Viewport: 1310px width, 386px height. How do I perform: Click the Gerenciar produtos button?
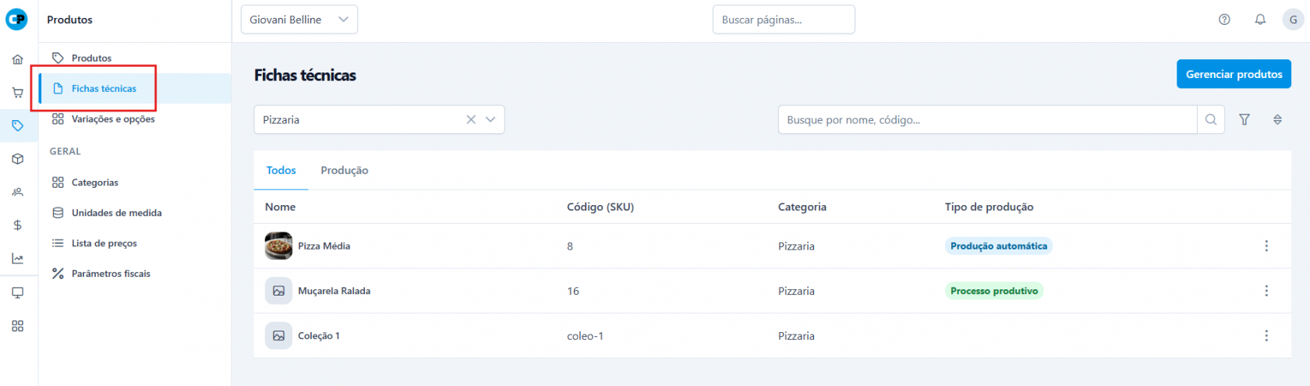click(1234, 74)
